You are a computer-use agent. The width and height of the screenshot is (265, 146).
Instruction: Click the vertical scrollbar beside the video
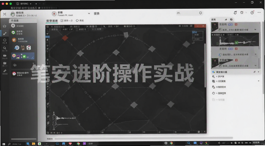(x=205, y=66)
